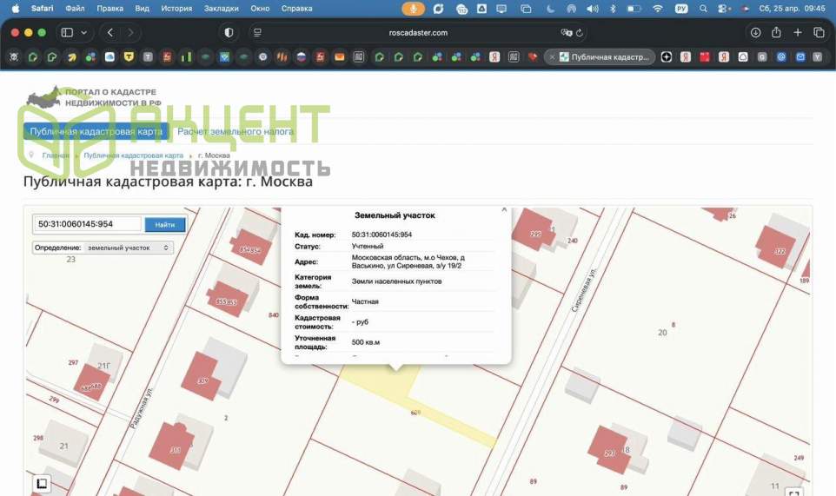Image resolution: width=836 pixels, height=496 pixels.
Task: Click the Safari sidebar toggle icon
Action: point(67,32)
